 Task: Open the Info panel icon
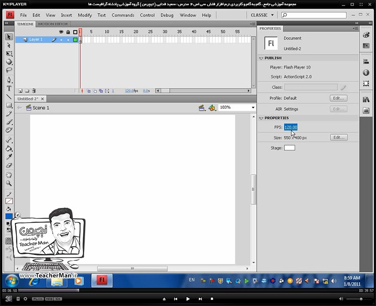click(x=366, y=72)
